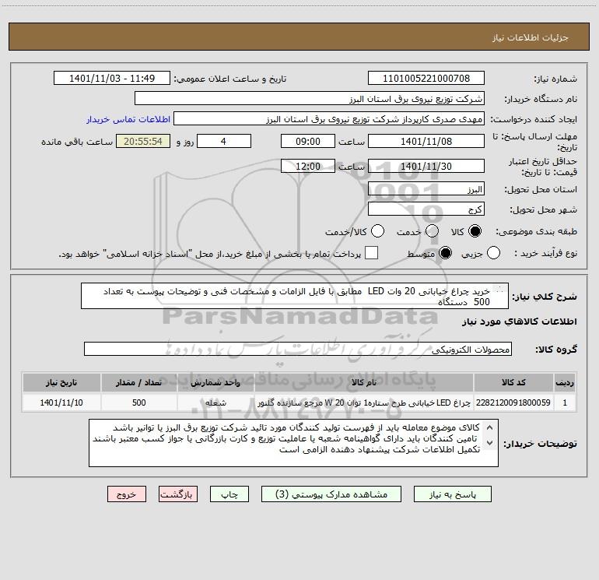
Task: Click the goods group field محصولات الکترونیکی
Action: pos(298,349)
